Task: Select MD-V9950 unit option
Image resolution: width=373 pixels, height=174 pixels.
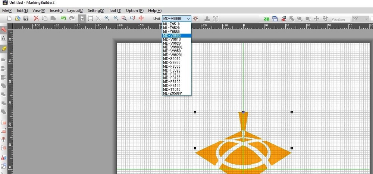Action: (176, 51)
